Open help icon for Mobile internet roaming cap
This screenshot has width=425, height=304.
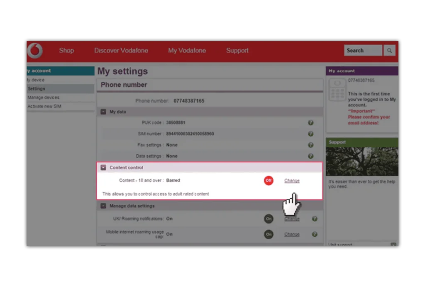point(315,234)
